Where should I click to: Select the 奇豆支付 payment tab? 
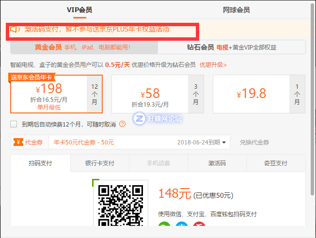point(276,163)
